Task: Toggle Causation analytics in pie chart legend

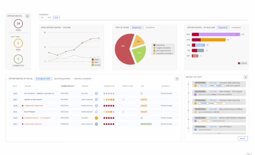Action: click(163, 54)
